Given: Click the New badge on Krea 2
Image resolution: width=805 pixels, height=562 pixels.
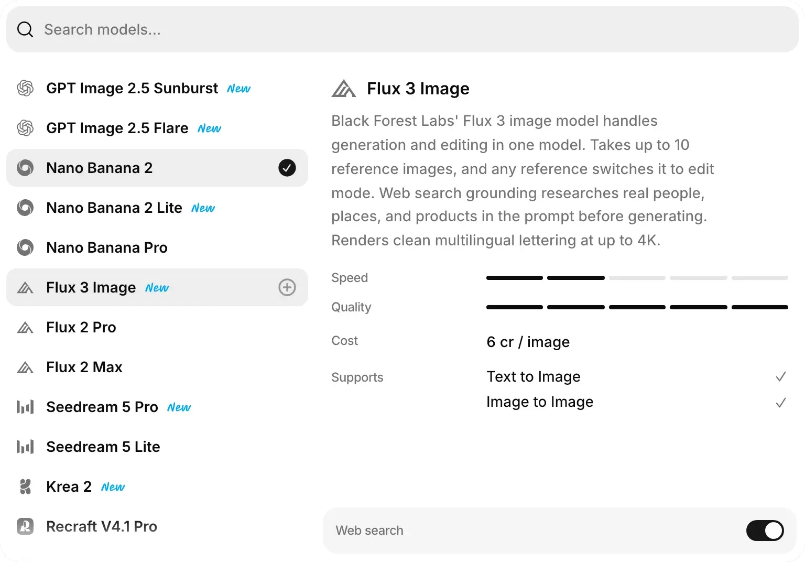Looking at the screenshot, I should 113,487.
